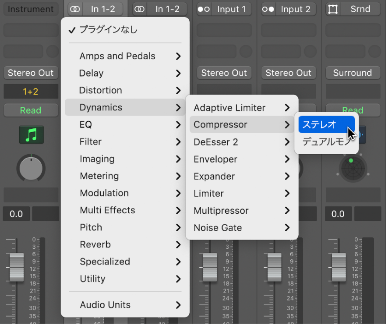Viewport: 388px width, 325px height.
Task: Toggle Read automation on the Surround channel
Action: (x=353, y=110)
